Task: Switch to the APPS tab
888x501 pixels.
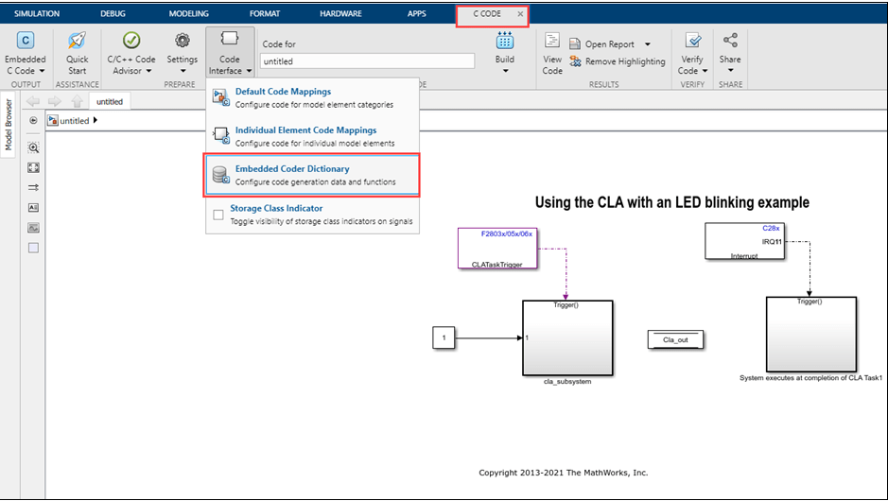Action: pyautogui.click(x=416, y=13)
